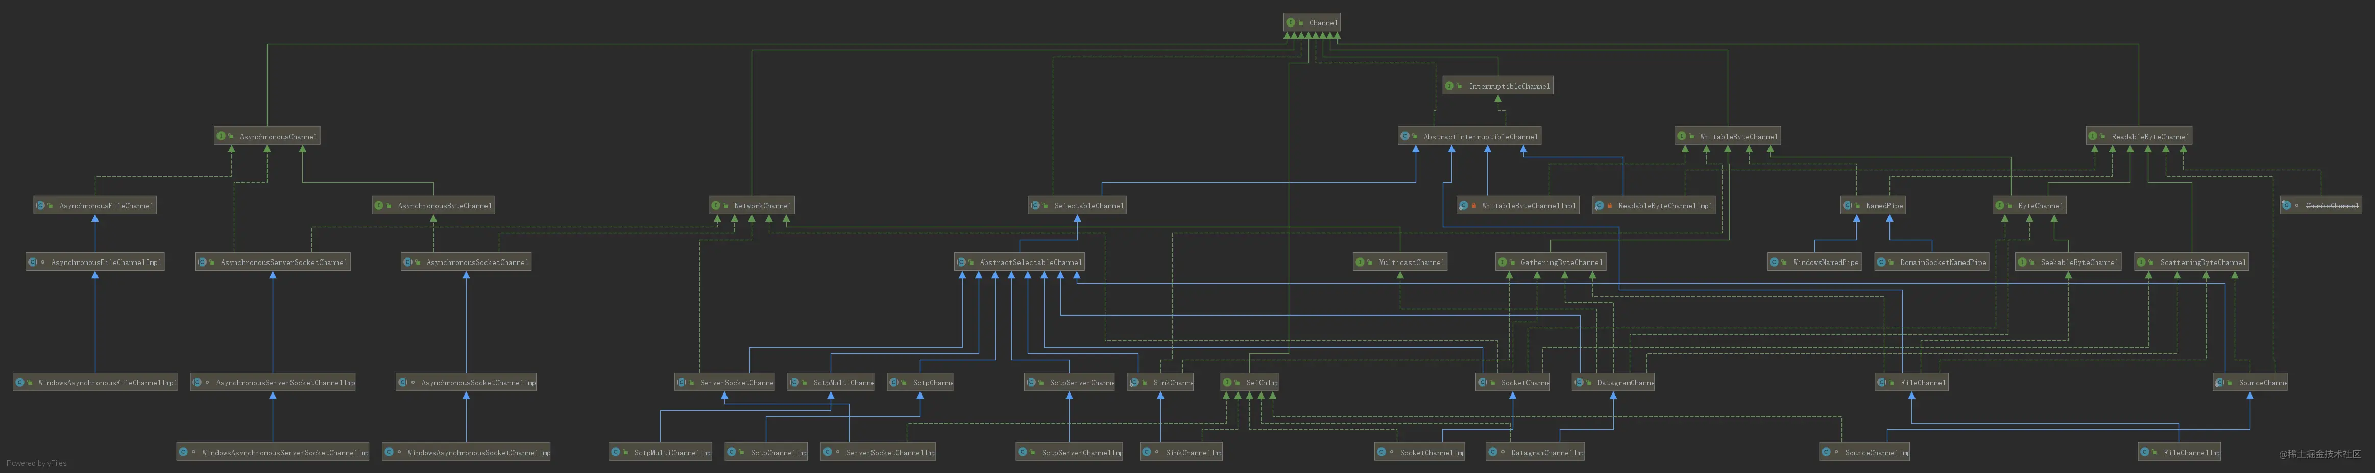The width and height of the screenshot is (2375, 473).
Task: Select the MulticastChannel interface node
Action: click(x=1400, y=262)
